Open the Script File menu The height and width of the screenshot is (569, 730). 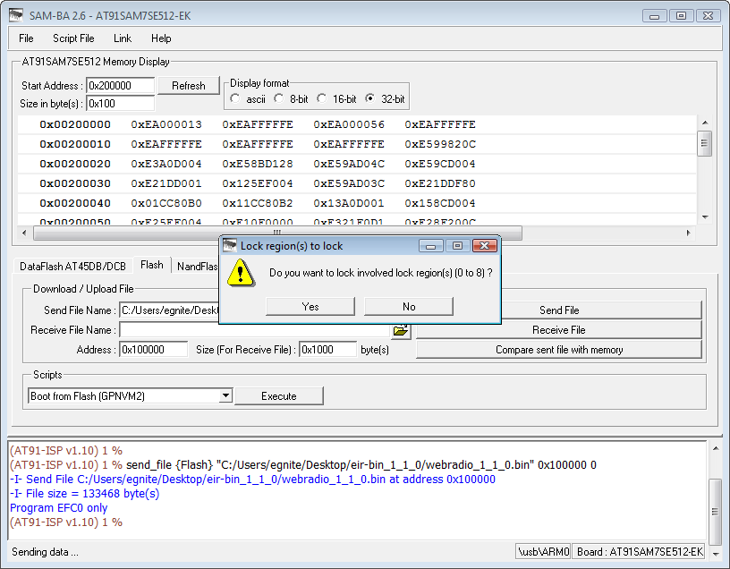tap(73, 38)
